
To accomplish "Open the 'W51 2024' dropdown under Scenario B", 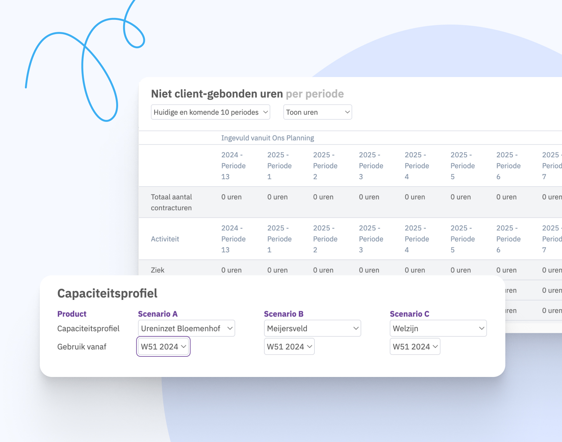I will pyautogui.click(x=289, y=346).
